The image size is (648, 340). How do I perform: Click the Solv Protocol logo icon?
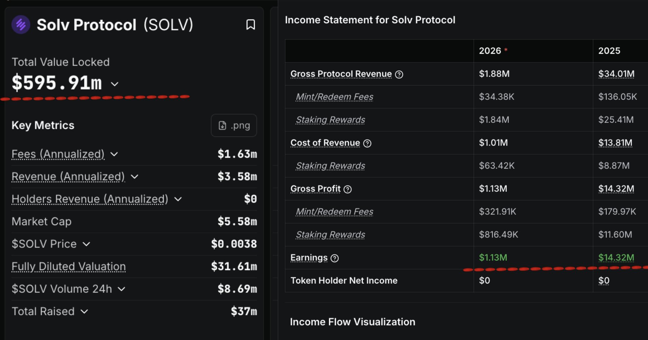(21, 25)
